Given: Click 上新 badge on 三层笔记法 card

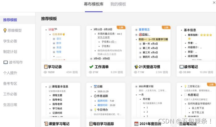Looking at the screenshot, I should click(211, 84).
